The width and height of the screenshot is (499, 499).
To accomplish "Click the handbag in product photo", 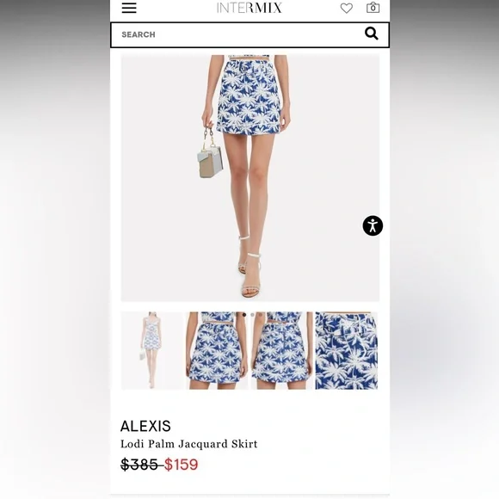I will pyautogui.click(x=210, y=154).
